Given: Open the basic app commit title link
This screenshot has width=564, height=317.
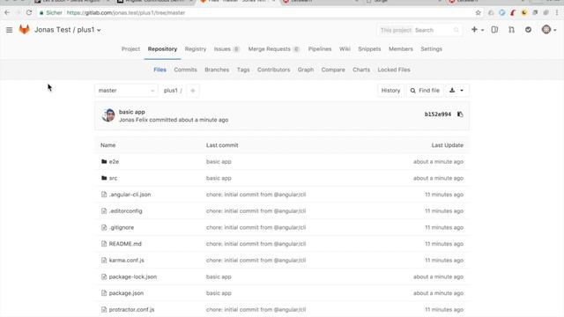Looking at the screenshot, I should (x=131, y=112).
